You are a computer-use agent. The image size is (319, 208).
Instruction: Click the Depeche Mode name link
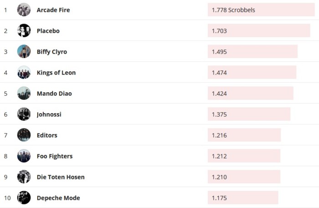point(58,198)
